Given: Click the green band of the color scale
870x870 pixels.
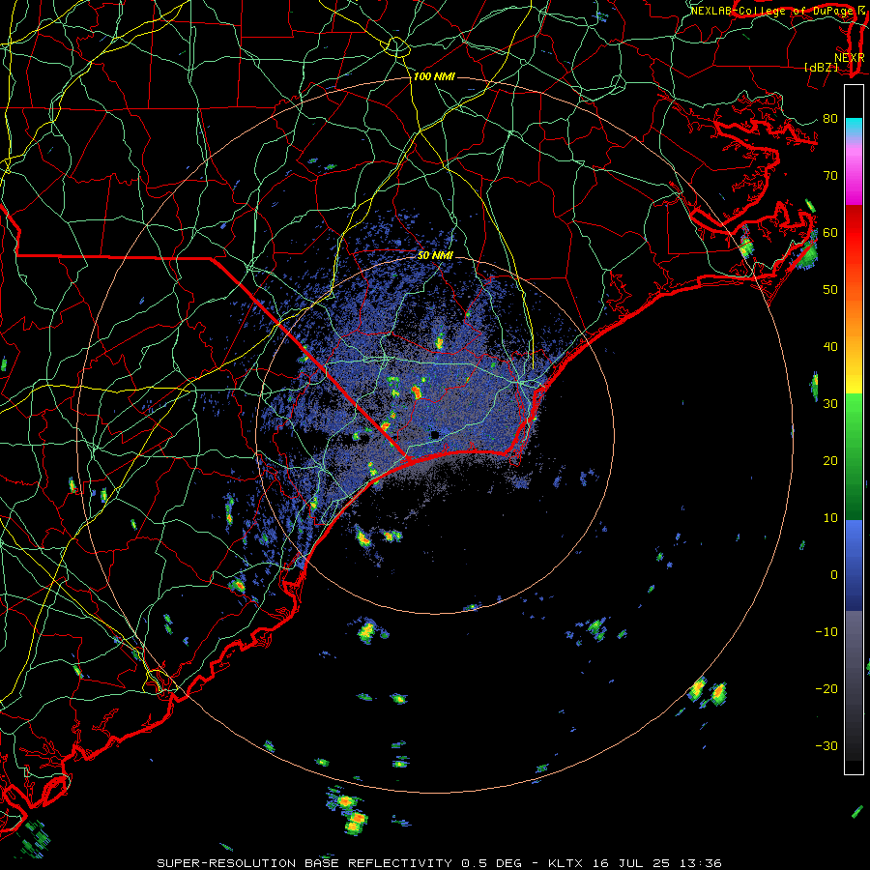Looking at the screenshot, I should click(x=854, y=456).
